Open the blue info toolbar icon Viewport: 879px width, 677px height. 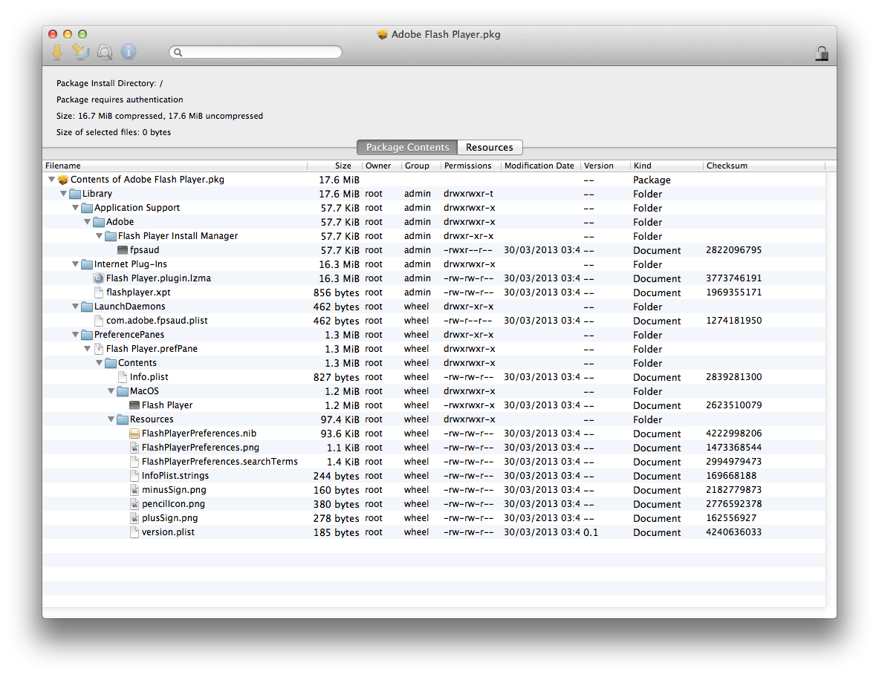(129, 52)
